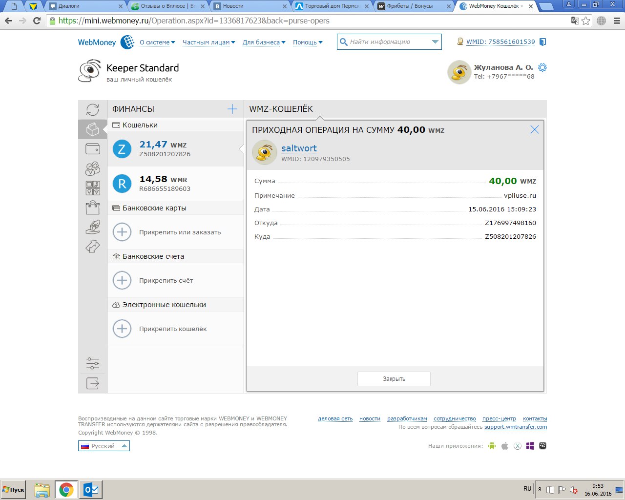
Task: Open the разработчикам footer link
Action: (407, 418)
